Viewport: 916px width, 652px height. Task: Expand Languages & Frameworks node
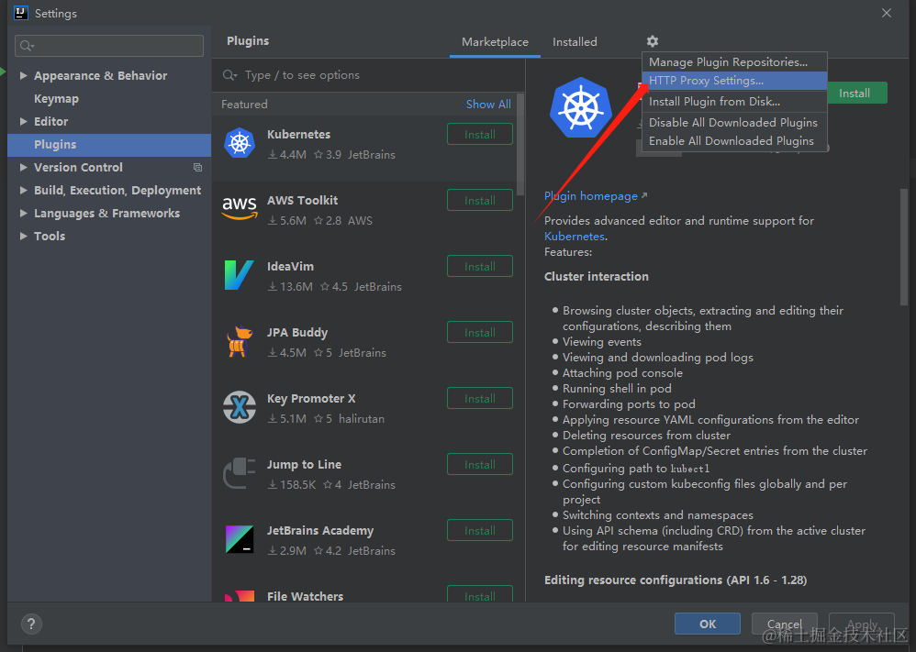point(23,213)
